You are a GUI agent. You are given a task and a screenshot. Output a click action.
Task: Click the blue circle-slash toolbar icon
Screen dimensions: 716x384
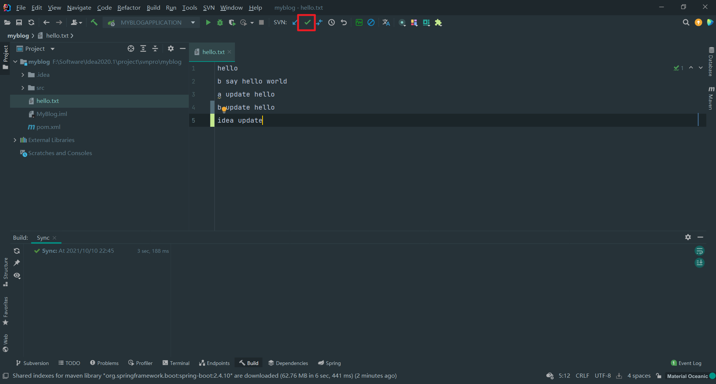tap(371, 23)
